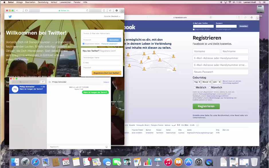Click the "Vollständiger Name" field on Twitter

(x=102, y=58)
